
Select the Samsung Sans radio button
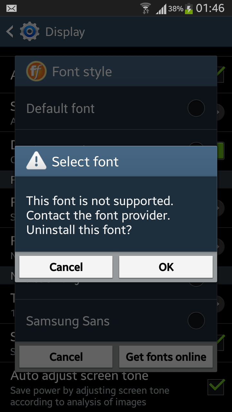coord(196,321)
